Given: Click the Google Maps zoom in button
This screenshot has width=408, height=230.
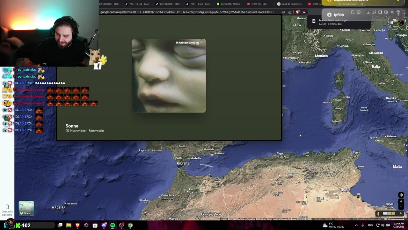Looking at the screenshot, I should point(401,201).
